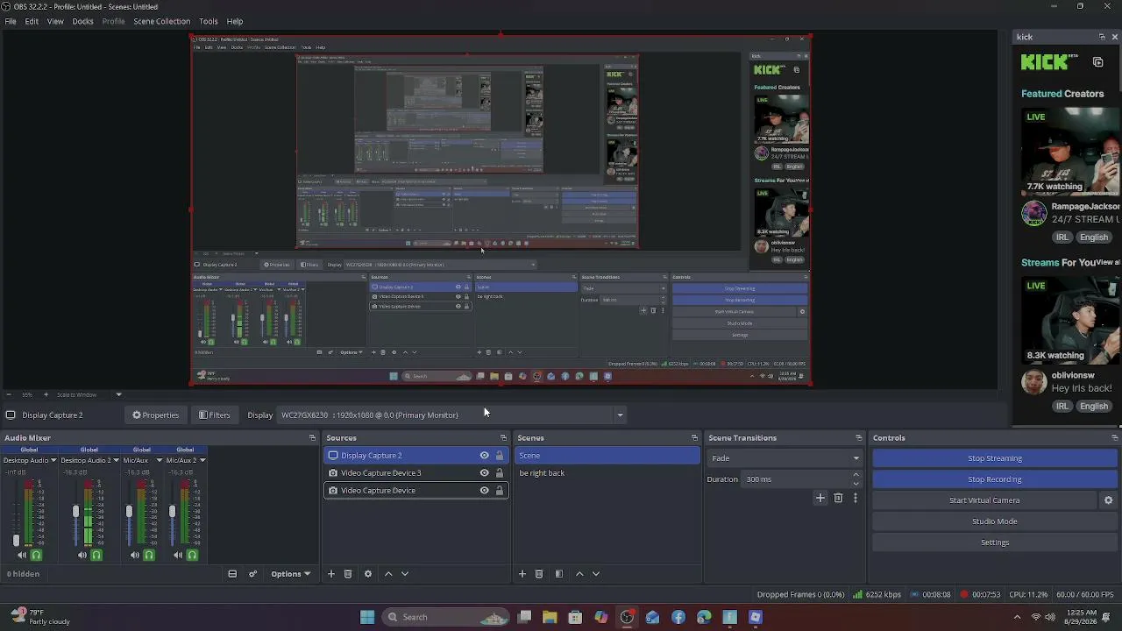Mute the Desktop Audio channel
Screen dimensions: 1122x631
pyautogui.click(x=22, y=555)
